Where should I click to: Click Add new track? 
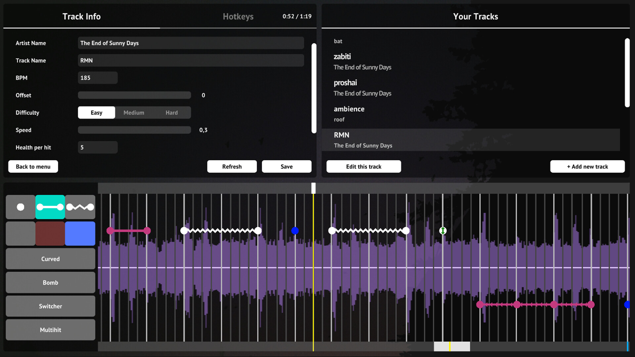pos(587,166)
